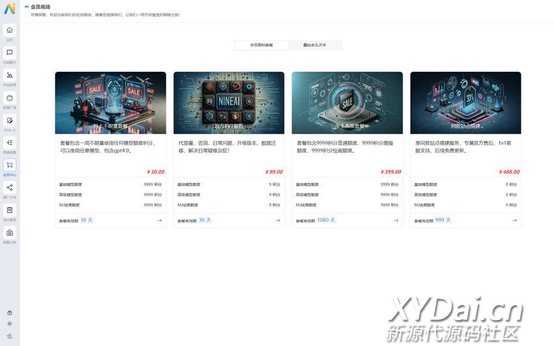Click the arrow on the ¥488.00 package card
Viewport: 554px width, 346px height.
[514, 221]
